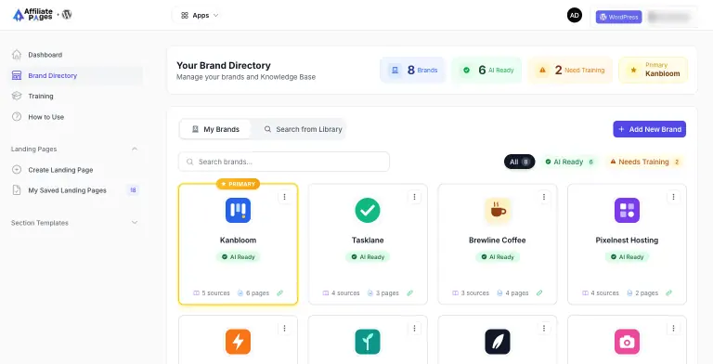
Task: Click the dark feather brand logo
Action: pos(498,342)
